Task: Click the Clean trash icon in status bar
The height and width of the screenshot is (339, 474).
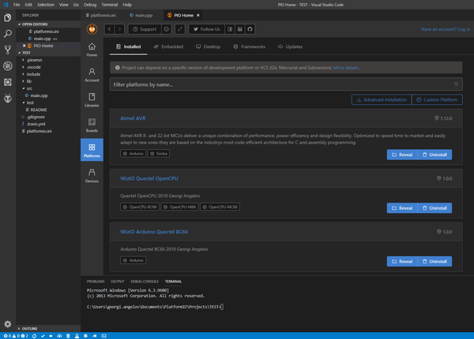Action: [x=68, y=336]
